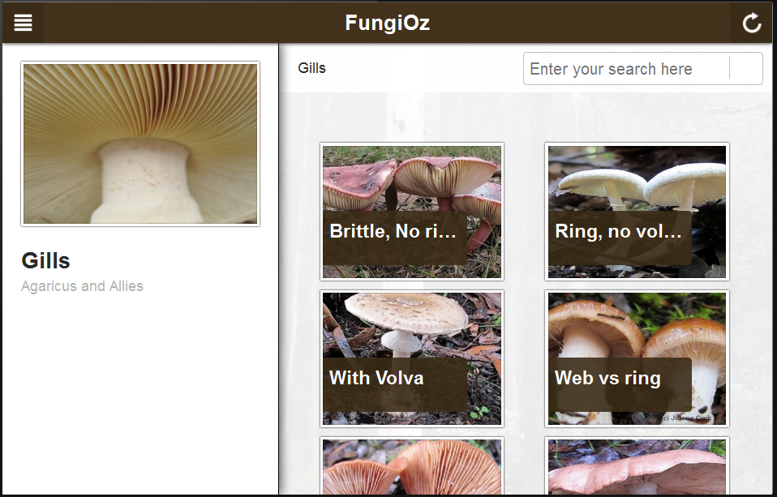Select the 'With Volva' category tile
Viewport: 777px width, 497px height.
coord(412,358)
